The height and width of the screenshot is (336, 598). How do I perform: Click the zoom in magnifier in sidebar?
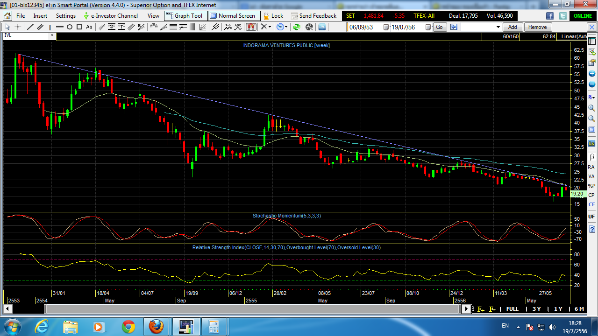click(592, 108)
